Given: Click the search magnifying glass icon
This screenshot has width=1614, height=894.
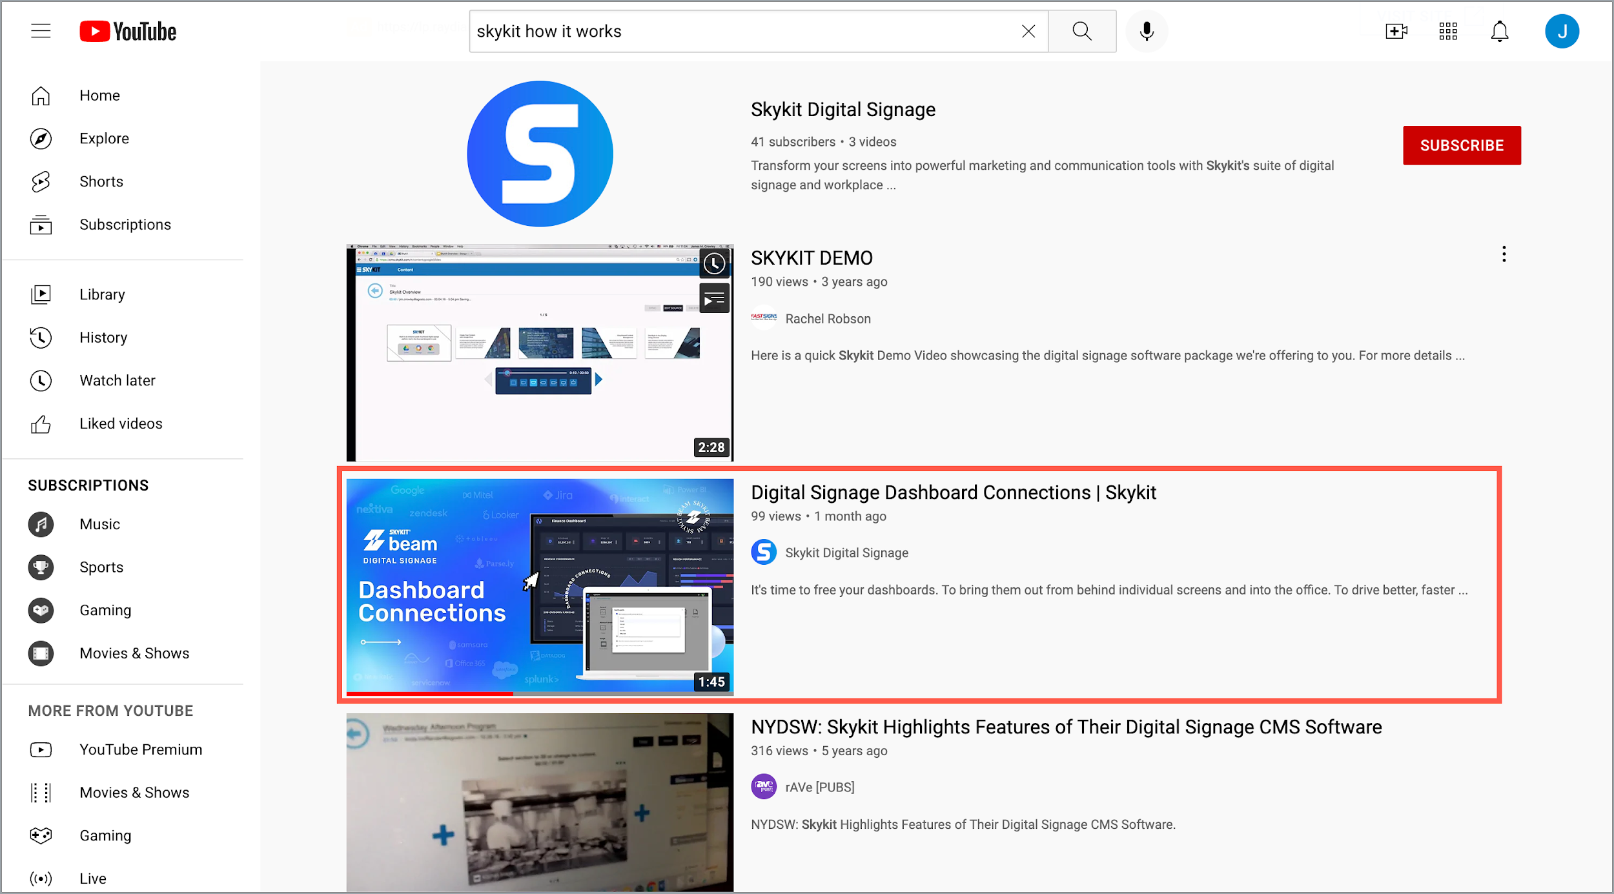Looking at the screenshot, I should click(x=1080, y=31).
